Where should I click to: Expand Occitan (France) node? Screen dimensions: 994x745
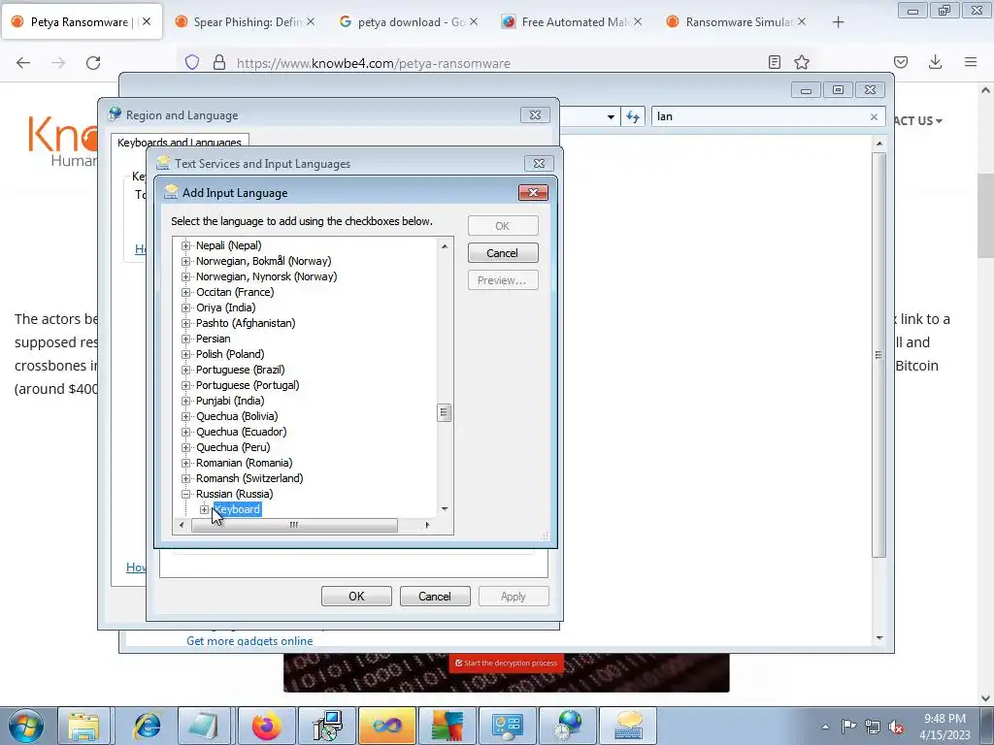point(185,292)
